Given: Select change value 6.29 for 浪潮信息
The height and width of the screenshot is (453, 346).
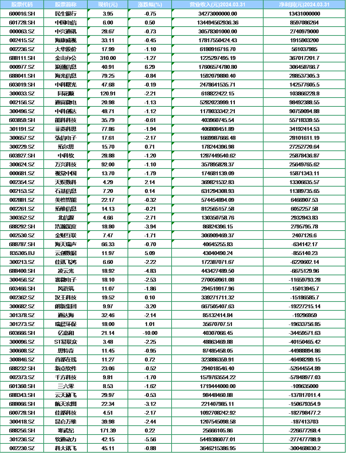Looking at the screenshot, I should click(150, 67).
